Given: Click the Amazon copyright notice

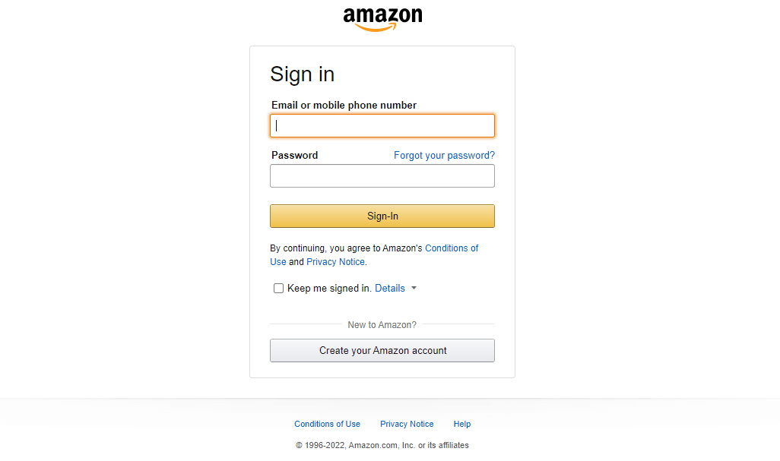Looking at the screenshot, I should (382, 445).
